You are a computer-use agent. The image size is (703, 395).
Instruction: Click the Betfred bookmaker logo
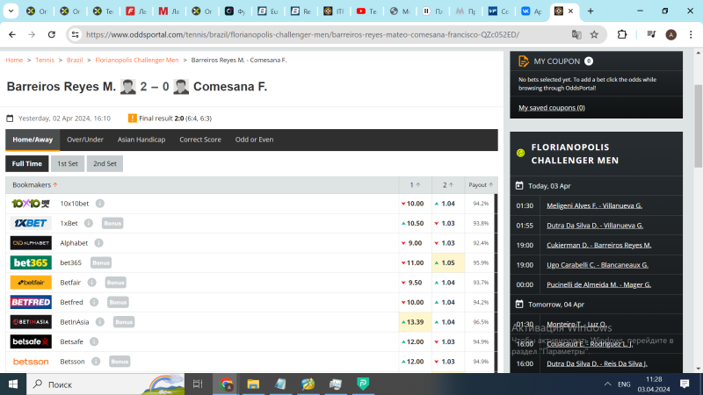pyautogui.click(x=31, y=302)
